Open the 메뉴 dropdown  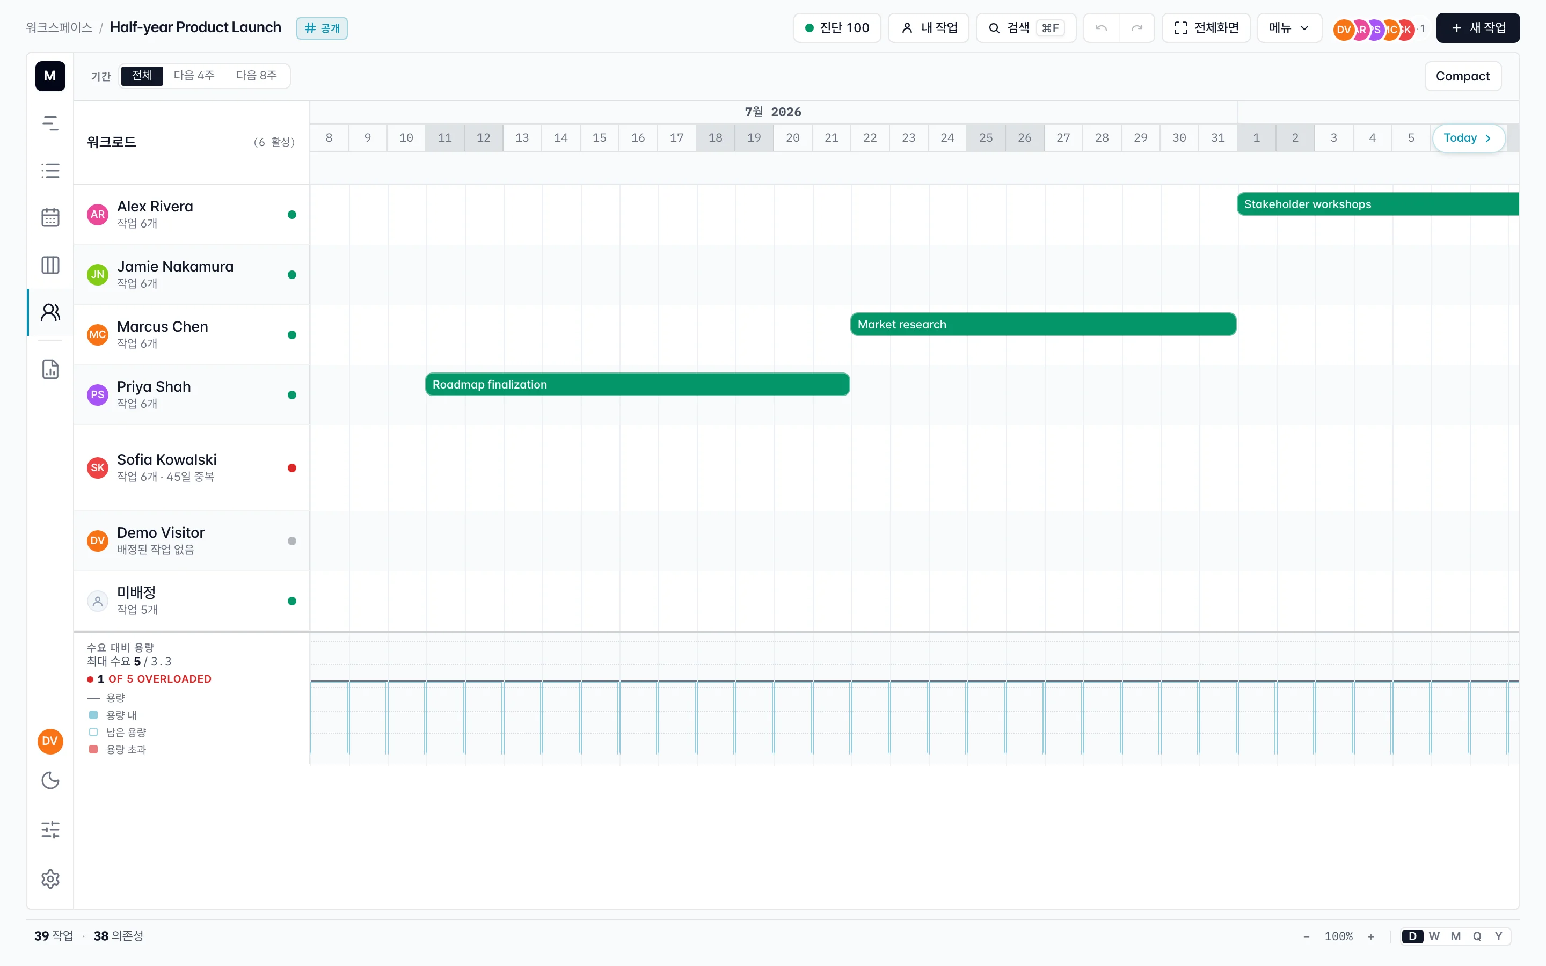(x=1289, y=28)
